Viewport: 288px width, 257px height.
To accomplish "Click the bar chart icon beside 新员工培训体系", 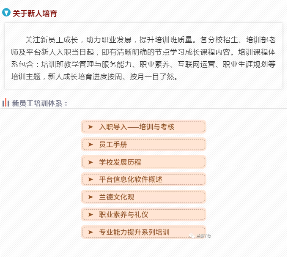I will pos(6,103).
